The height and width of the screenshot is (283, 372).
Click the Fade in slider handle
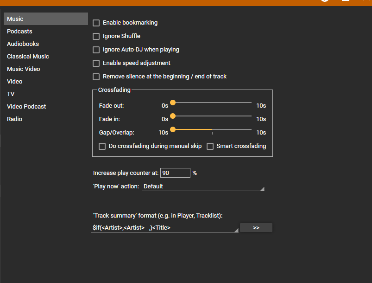[x=173, y=116]
